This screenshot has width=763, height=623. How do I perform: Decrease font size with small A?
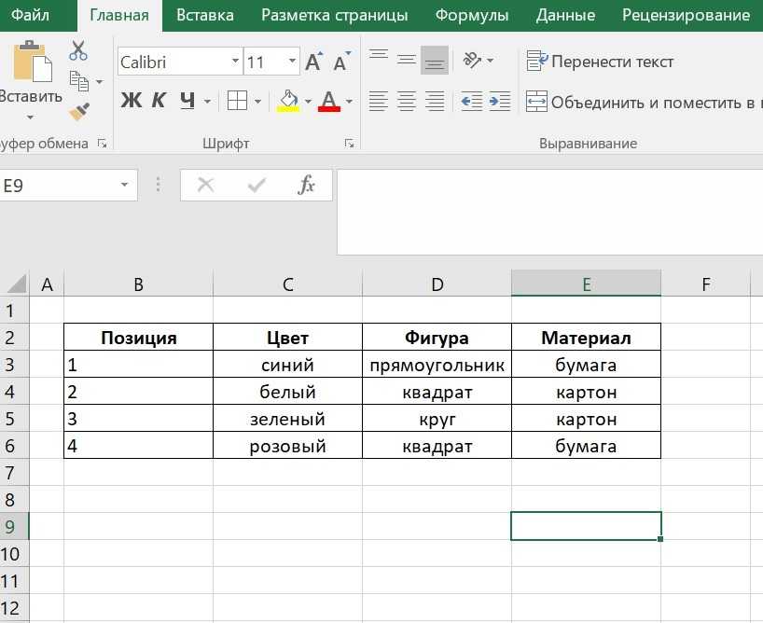tap(342, 62)
